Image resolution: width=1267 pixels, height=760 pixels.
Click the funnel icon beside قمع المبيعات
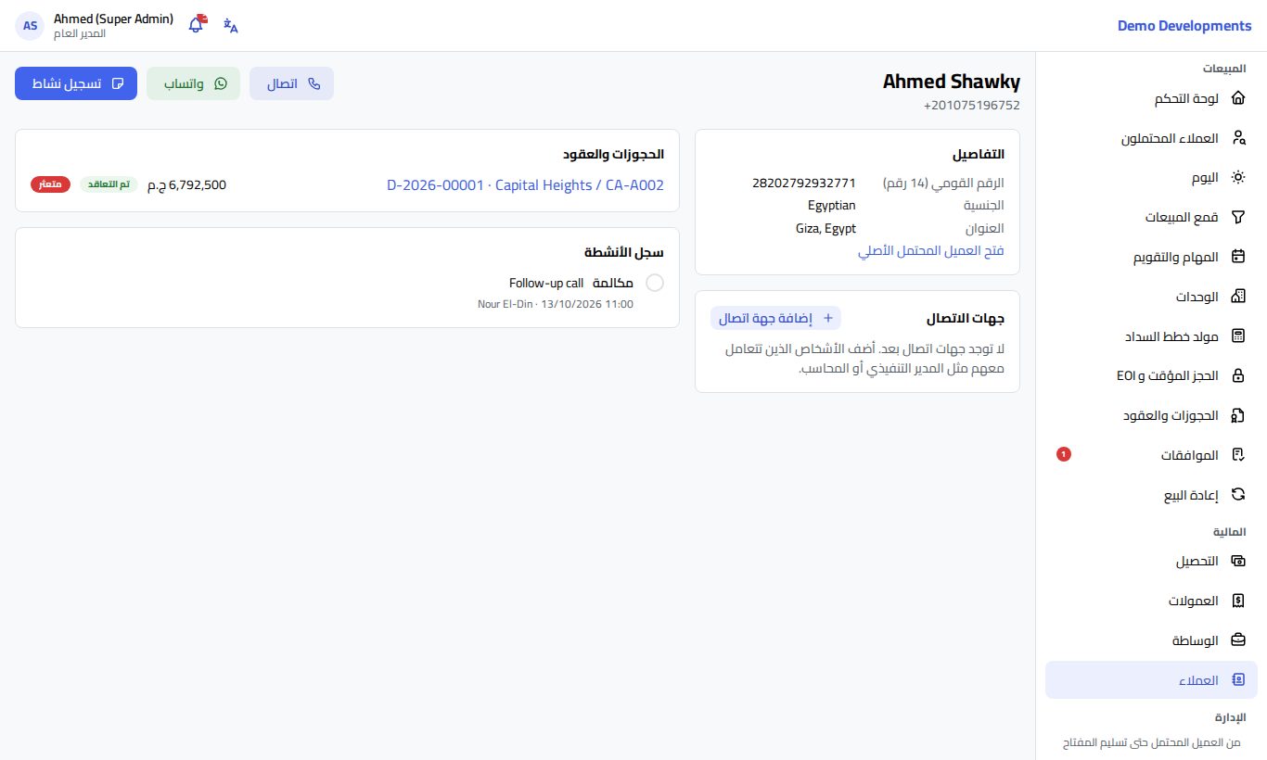pos(1237,217)
